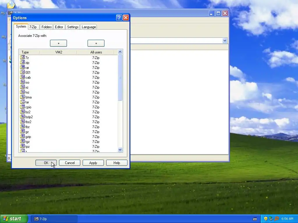Select the tbz file type icon
Viewport: 298px width, 223px height.
point(22,126)
